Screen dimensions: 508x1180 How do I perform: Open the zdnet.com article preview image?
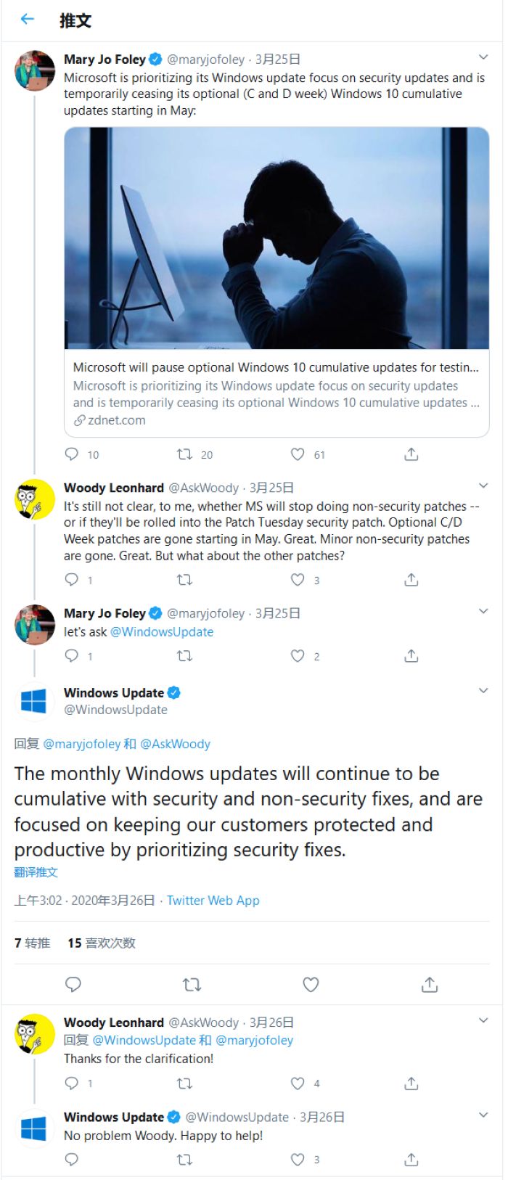(x=276, y=238)
